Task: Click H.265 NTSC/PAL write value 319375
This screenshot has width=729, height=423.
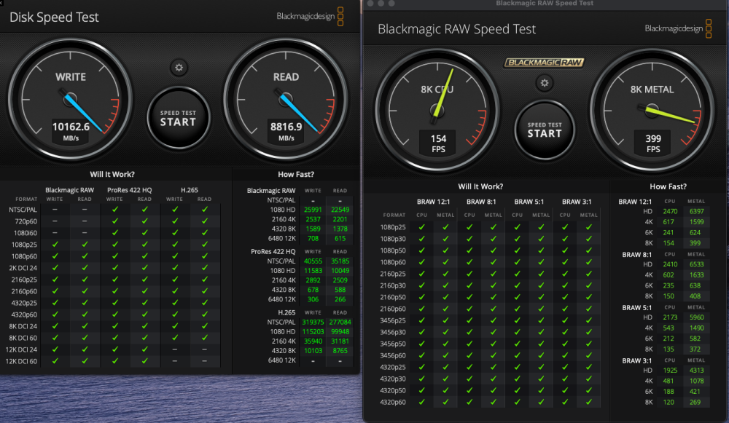Action: [313, 323]
